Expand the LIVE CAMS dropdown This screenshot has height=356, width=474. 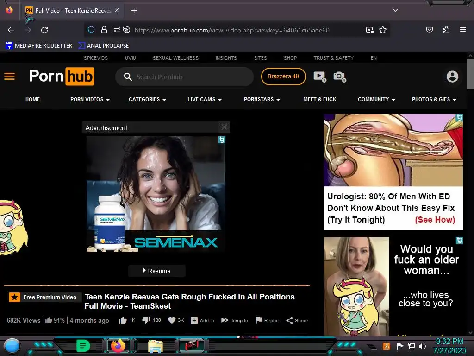(205, 99)
